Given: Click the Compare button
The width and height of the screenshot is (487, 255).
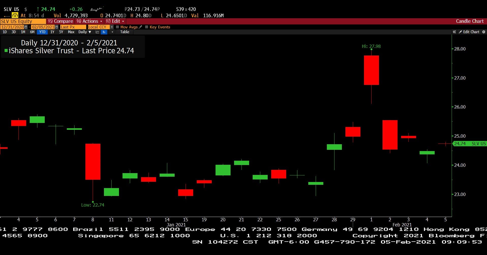Looking at the screenshot, I should click(x=60, y=21).
